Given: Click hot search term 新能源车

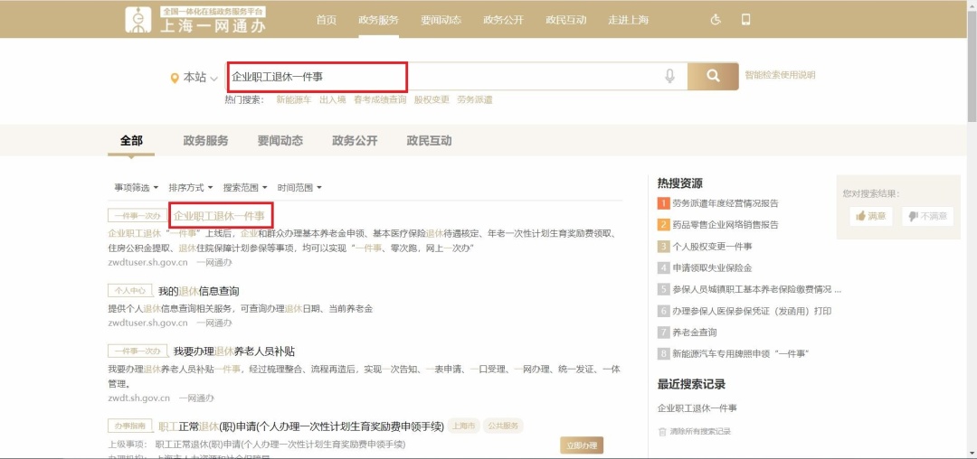Looking at the screenshot, I should click(293, 100).
